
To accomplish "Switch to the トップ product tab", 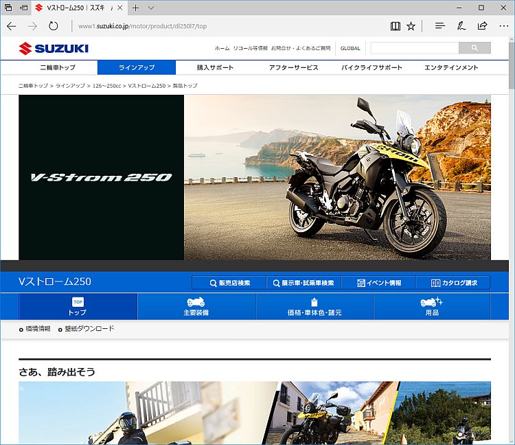I will pos(78,307).
